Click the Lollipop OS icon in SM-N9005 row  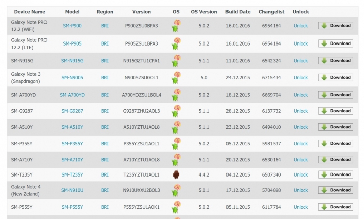pyautogui.click(x=176, y=78)
